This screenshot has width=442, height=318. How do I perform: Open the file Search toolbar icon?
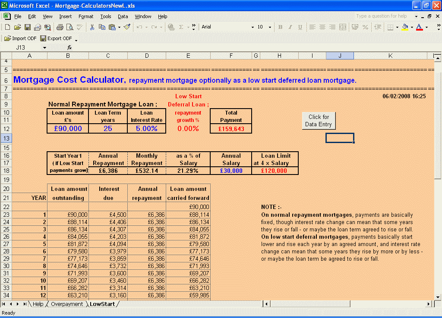(x=47, y=27)
